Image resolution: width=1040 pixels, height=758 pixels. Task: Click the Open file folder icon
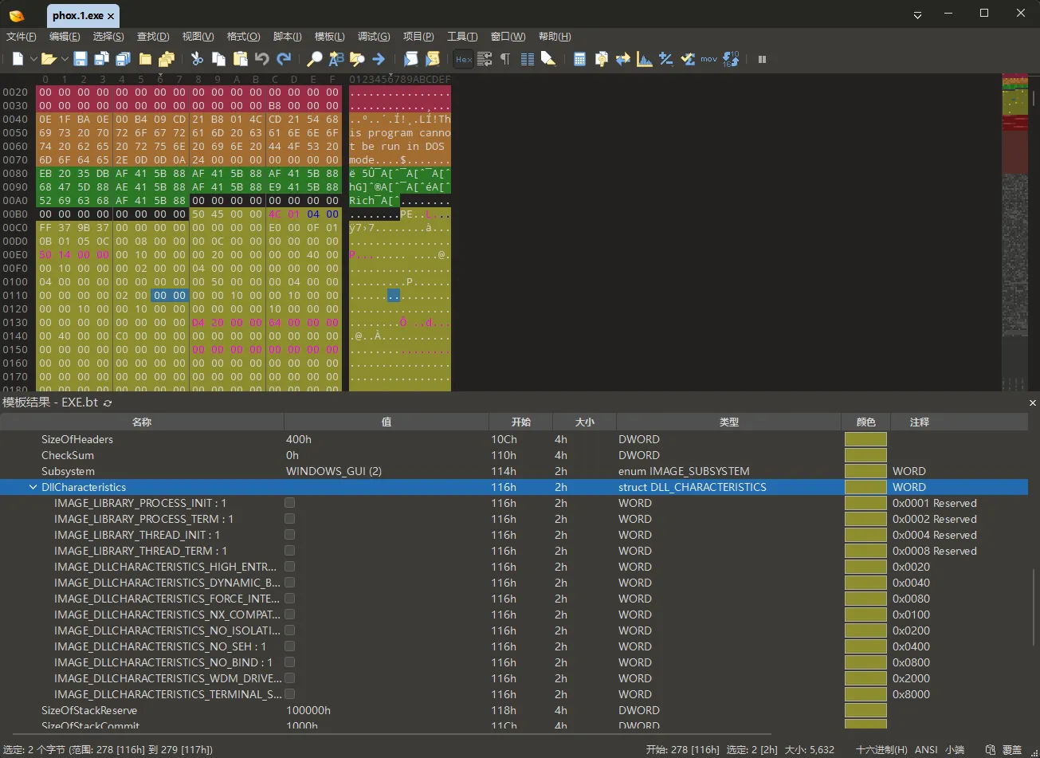(49, 59)
